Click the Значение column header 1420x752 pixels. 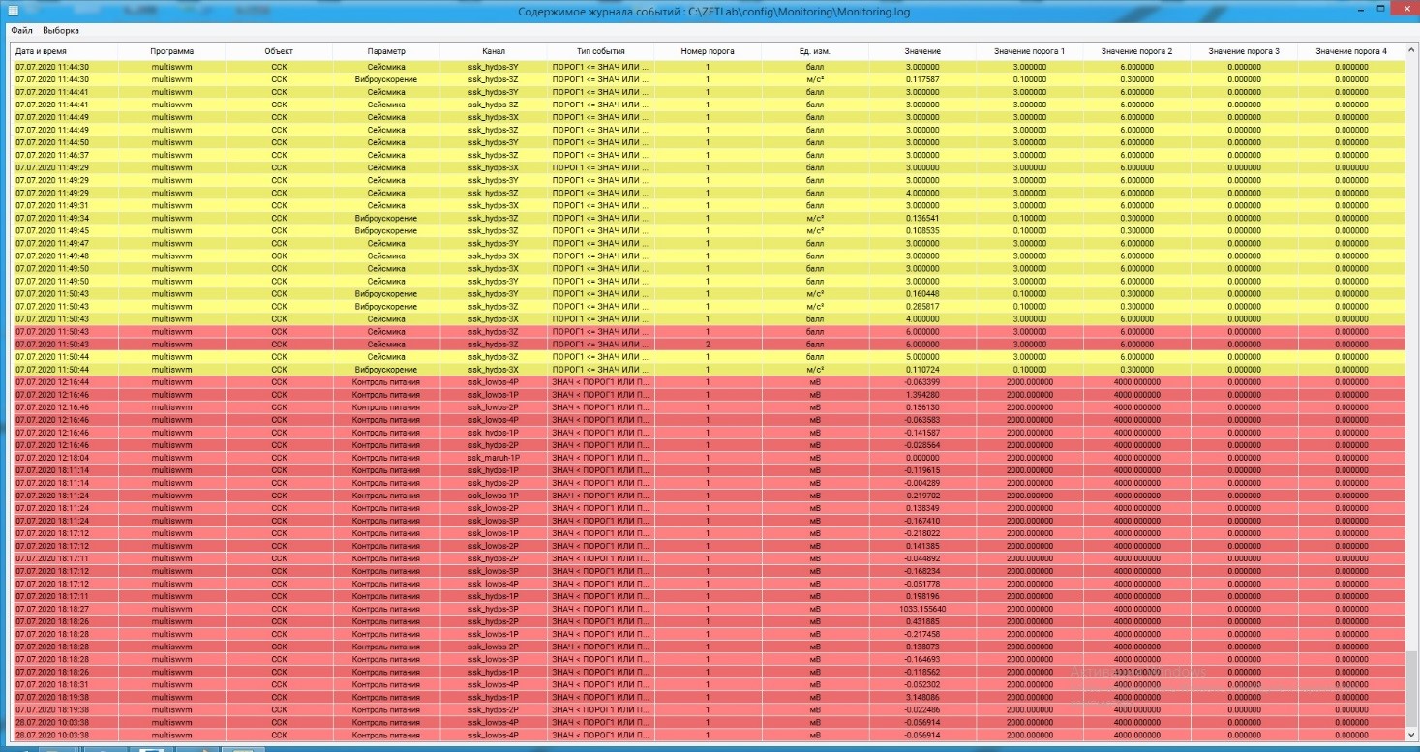coord(922,50)
